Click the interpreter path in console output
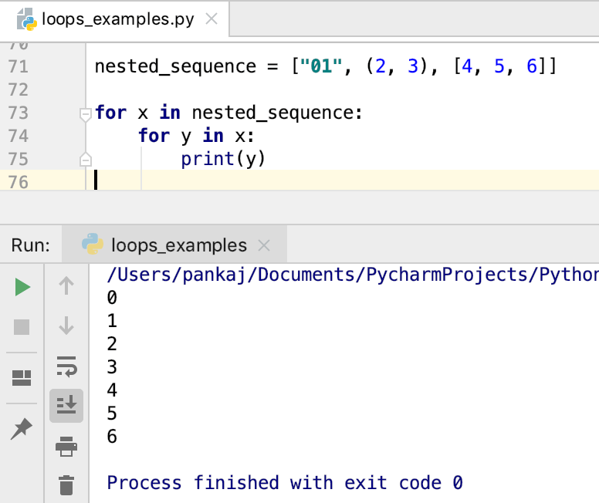 pyautogui.click(x=353, y=275)
